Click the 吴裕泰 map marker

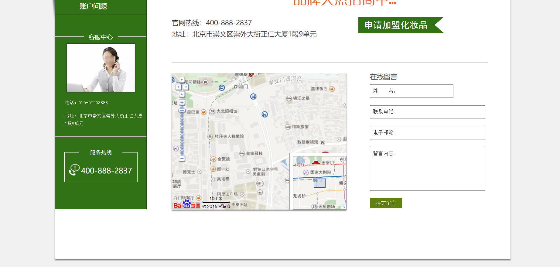[213, 179]
